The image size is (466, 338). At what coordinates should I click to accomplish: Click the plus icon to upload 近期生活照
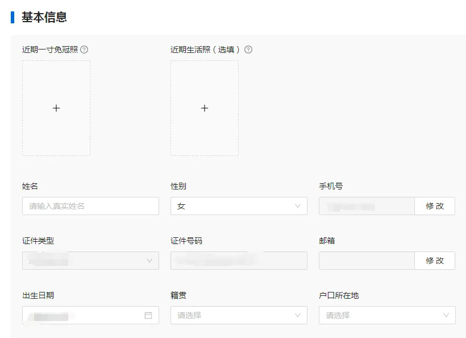pos(205,108)
